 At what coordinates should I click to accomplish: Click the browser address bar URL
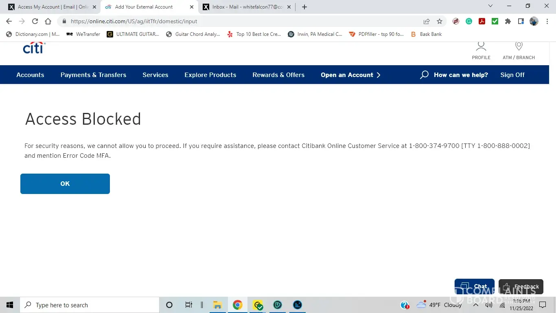(134, 21)
